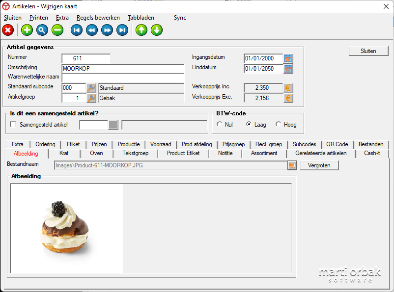
Task: Click the empty Warenwettelijke naam field
Action: tap(123, 78)
